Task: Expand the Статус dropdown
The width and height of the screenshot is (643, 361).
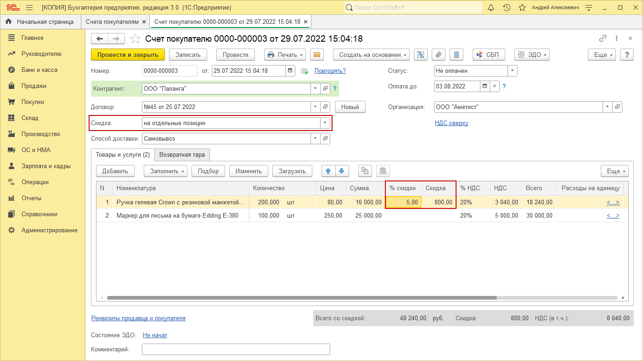Action: click(x=513, y=71)
